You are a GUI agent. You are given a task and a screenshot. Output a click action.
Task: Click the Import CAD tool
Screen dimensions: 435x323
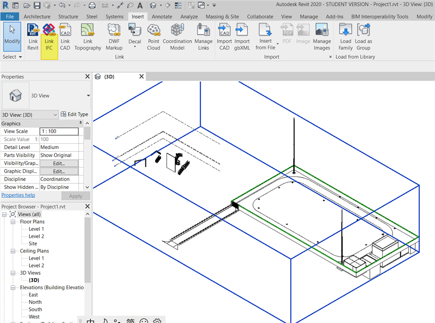click(x=224, y=37)
